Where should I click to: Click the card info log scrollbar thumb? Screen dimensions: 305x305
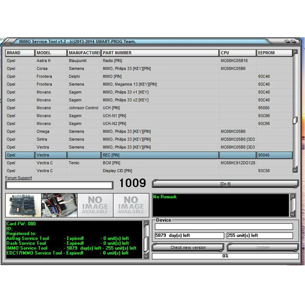[x=146, y=244]
